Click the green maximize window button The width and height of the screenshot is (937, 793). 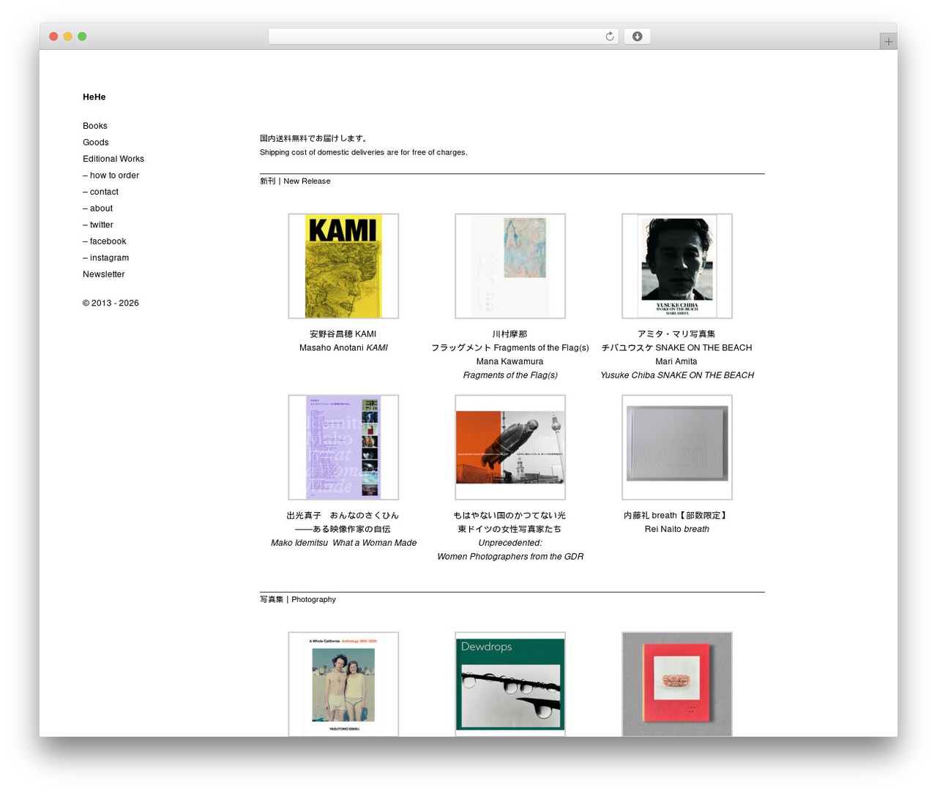[x=82, y=37]
